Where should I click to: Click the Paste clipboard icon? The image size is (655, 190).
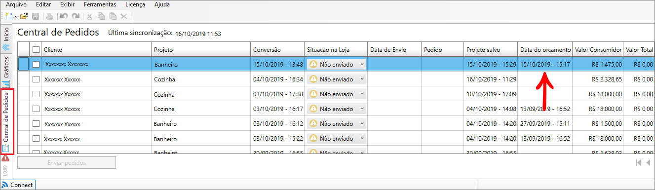pyautogui.click(x=113, y=16)
